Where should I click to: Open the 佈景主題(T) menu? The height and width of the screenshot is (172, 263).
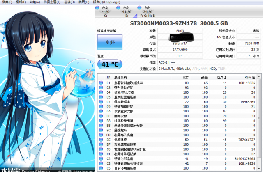pyautogui.click(x=52, y=2)
